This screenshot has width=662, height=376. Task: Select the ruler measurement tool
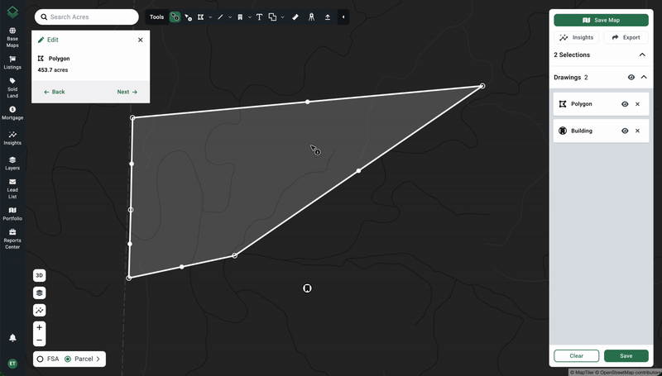pos(295,17)
